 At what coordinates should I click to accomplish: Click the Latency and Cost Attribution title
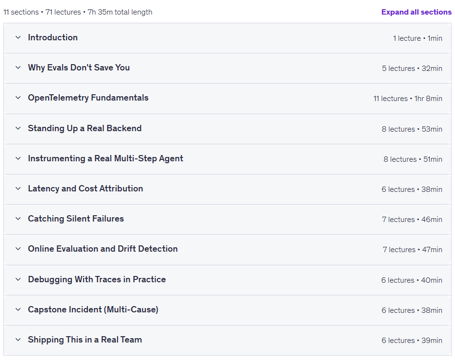point(86,189)
